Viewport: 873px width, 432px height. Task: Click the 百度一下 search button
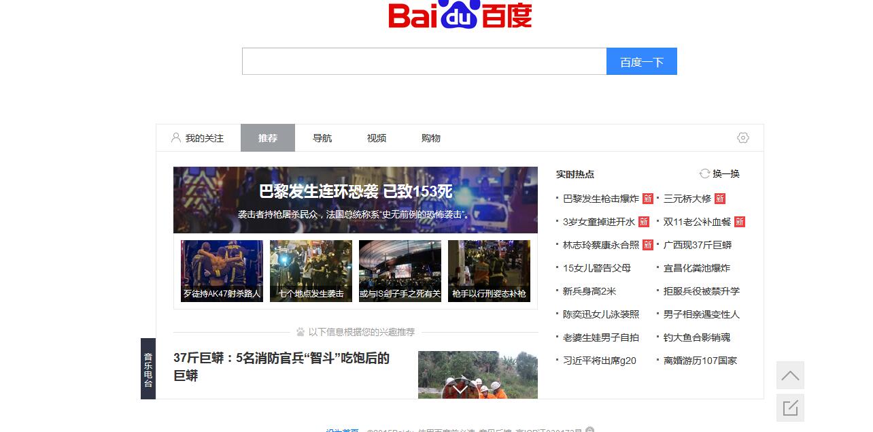tap(642, 61)
